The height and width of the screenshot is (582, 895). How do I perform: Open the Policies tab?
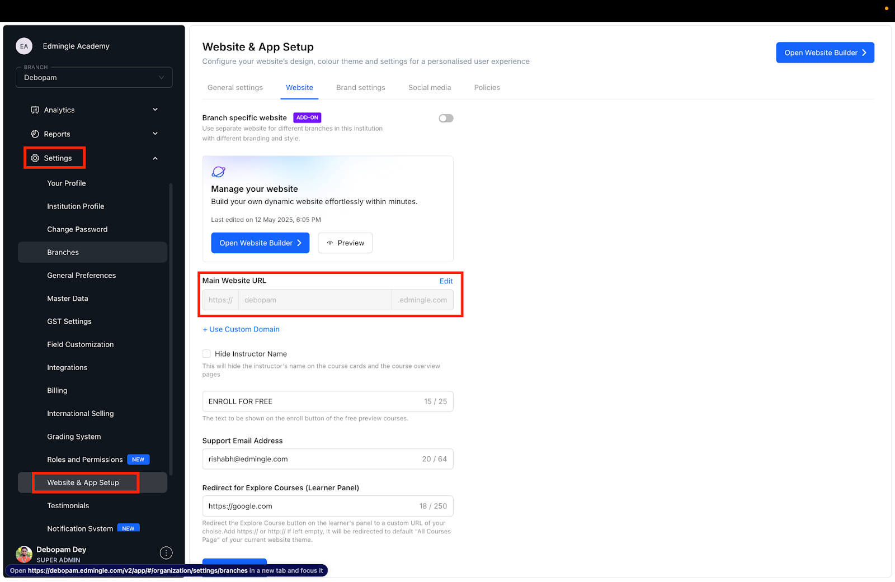[487, 88]
